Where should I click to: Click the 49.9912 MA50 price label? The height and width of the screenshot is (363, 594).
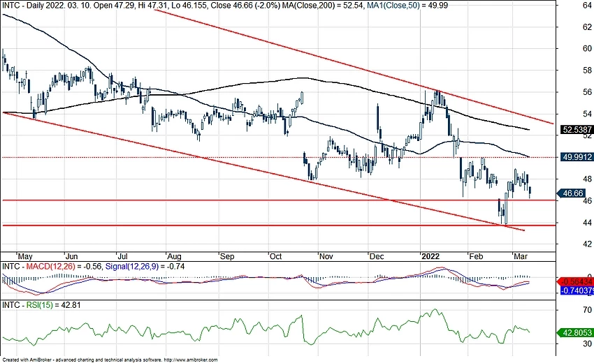click(577, 156)
